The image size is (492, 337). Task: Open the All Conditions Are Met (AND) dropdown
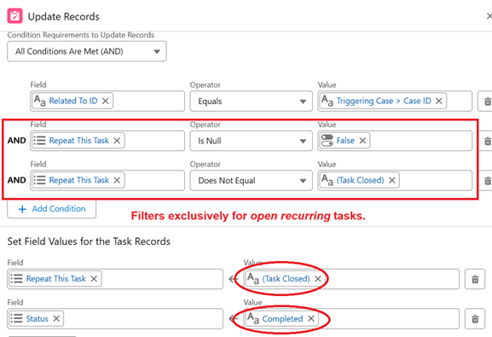[x=87, y=51]
